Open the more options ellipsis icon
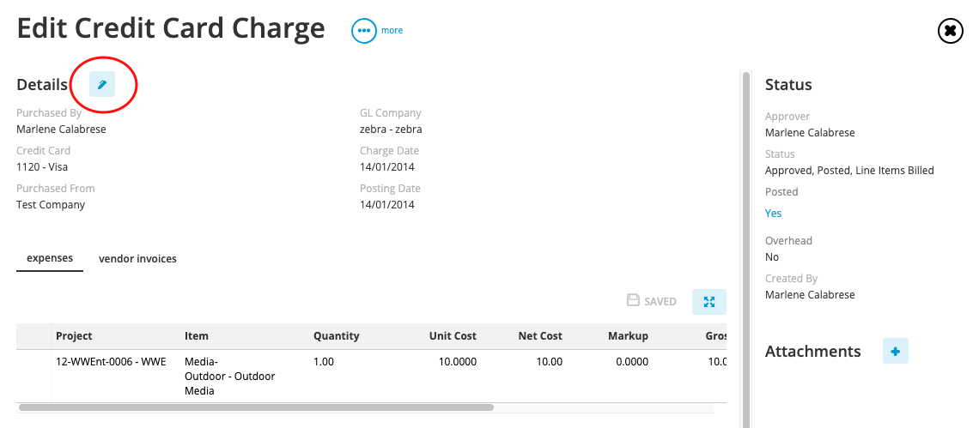Viewport: 979px width, 428px height. click(x=364, y=31)
